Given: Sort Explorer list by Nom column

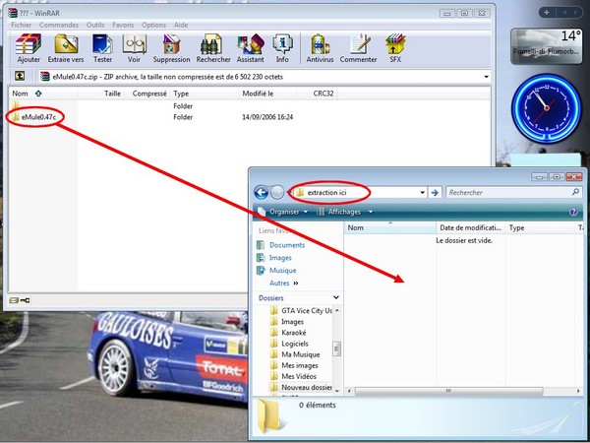Looking at the screenshot, I should coord(389,228).
